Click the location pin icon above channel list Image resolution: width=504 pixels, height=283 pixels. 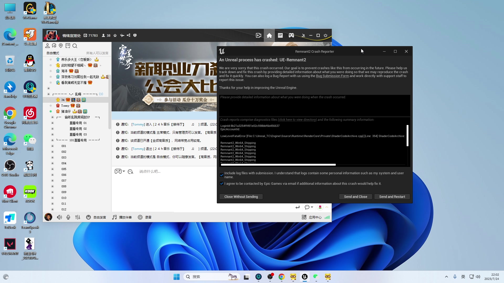61,46
